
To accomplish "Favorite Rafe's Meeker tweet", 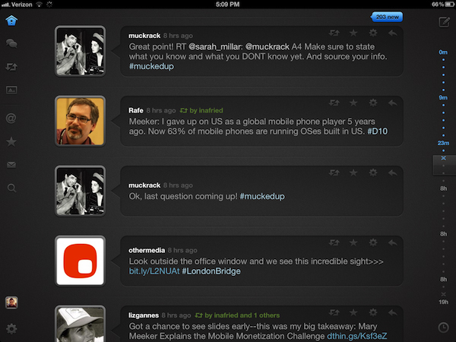I will (353, 103).
